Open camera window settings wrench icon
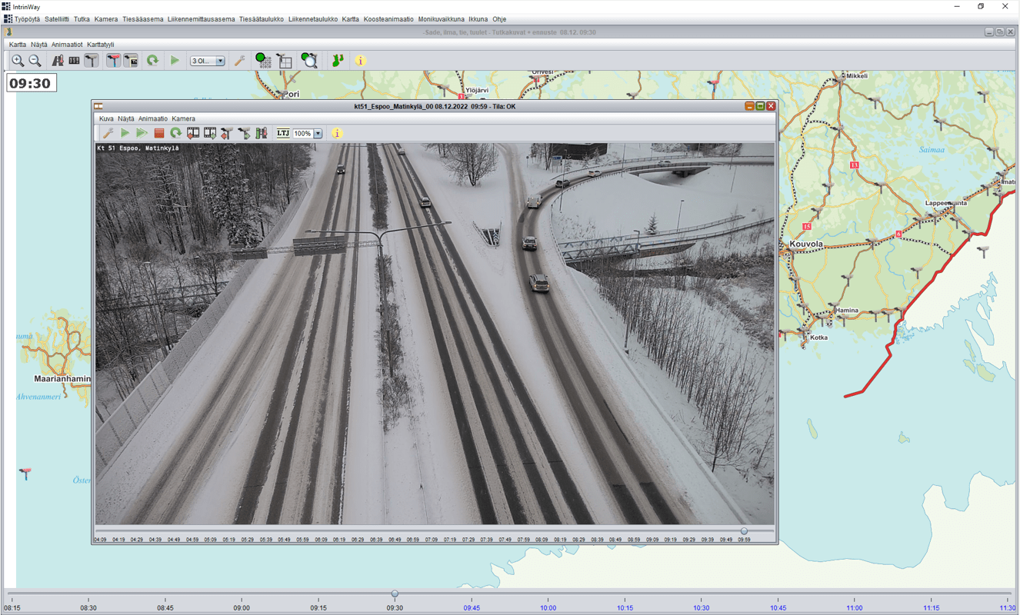Screen dimensions: 1020x615 [108, 134]
